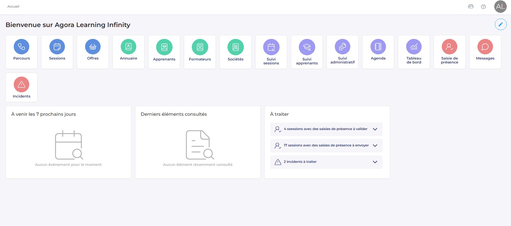Open the Incidents module

click(21, 87)
